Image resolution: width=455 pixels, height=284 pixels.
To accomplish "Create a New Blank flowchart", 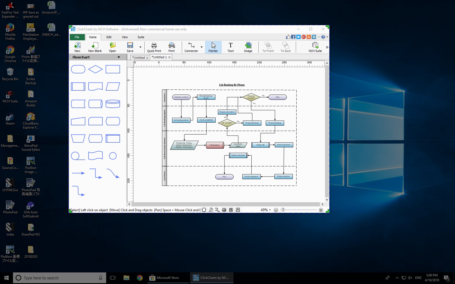I will coord(95,47).
